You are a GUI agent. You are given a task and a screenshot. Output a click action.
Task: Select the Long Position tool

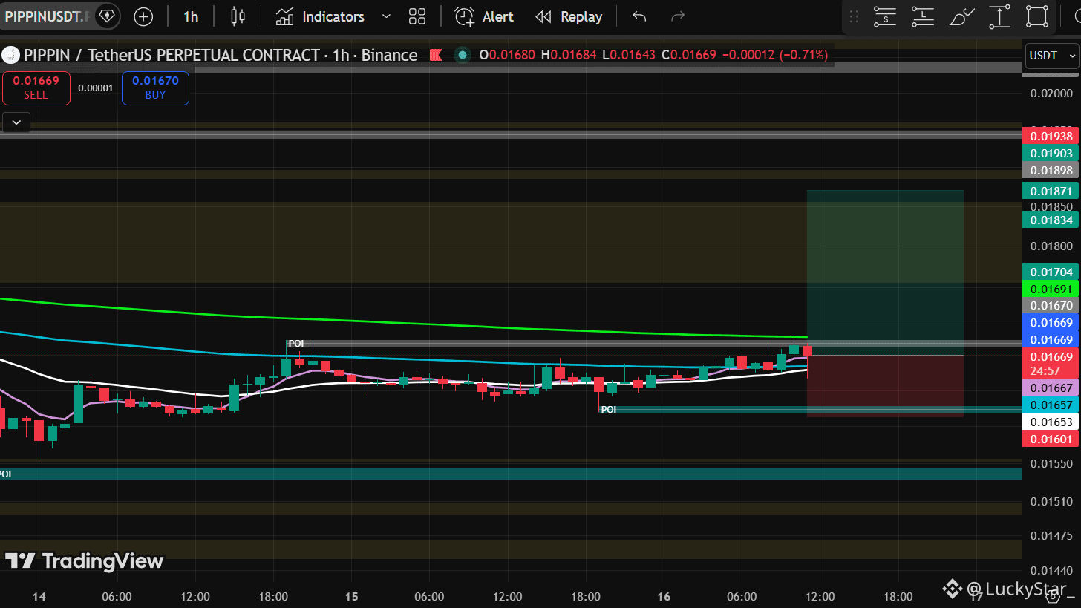pyautogui.click(x=923, y=16)
